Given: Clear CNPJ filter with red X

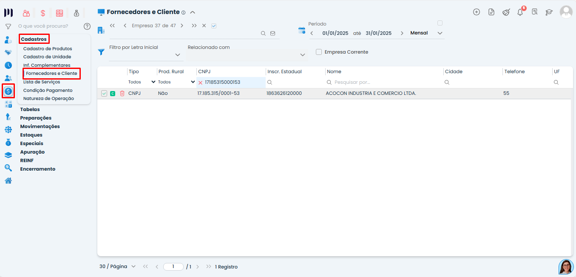Looking at the screenshot, I should click(x=200, y=83).
